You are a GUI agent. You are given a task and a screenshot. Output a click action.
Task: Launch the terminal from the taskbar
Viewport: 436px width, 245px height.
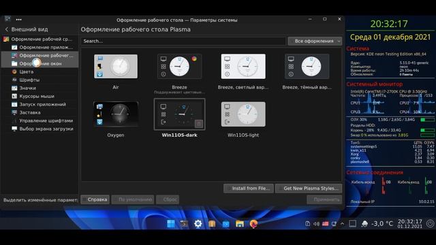(x=184, y=224)
